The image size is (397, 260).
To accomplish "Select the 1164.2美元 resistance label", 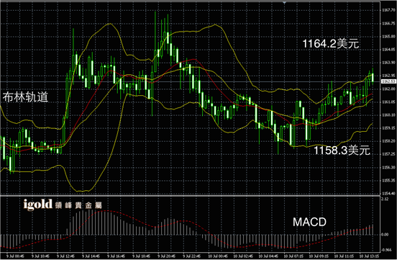I will 331,44.
